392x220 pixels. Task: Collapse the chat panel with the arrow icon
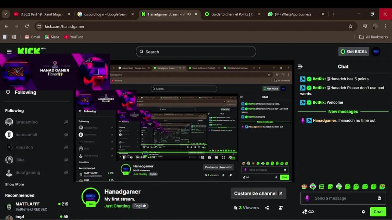pos(300,66)
